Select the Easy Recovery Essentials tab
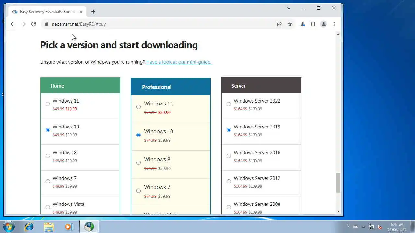 [x=47, y=12]
